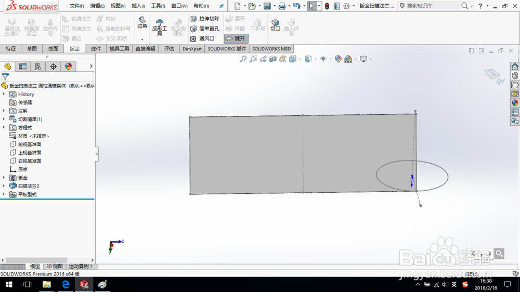The height and width of the screenshot is (292, 520).
Task: Select 右视基准面 right plane in tree
Action: 25,161
